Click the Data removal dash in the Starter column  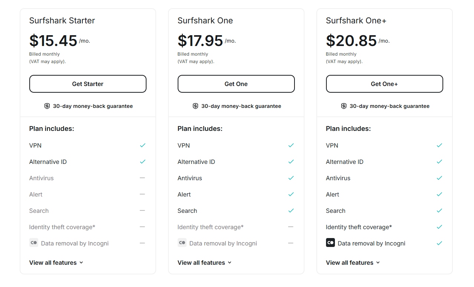142,243
